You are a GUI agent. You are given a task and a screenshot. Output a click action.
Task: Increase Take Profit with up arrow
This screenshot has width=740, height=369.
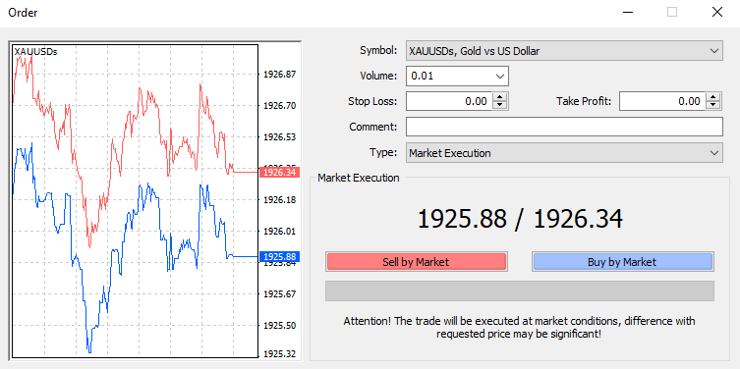click(713, 96)
